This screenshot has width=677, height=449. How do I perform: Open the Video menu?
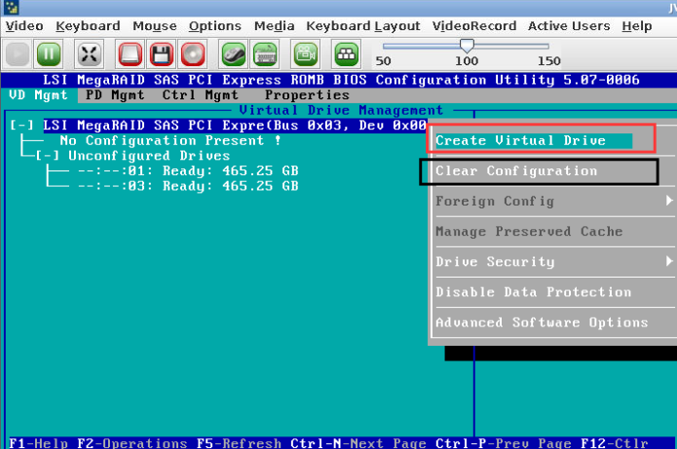point(25,26)
